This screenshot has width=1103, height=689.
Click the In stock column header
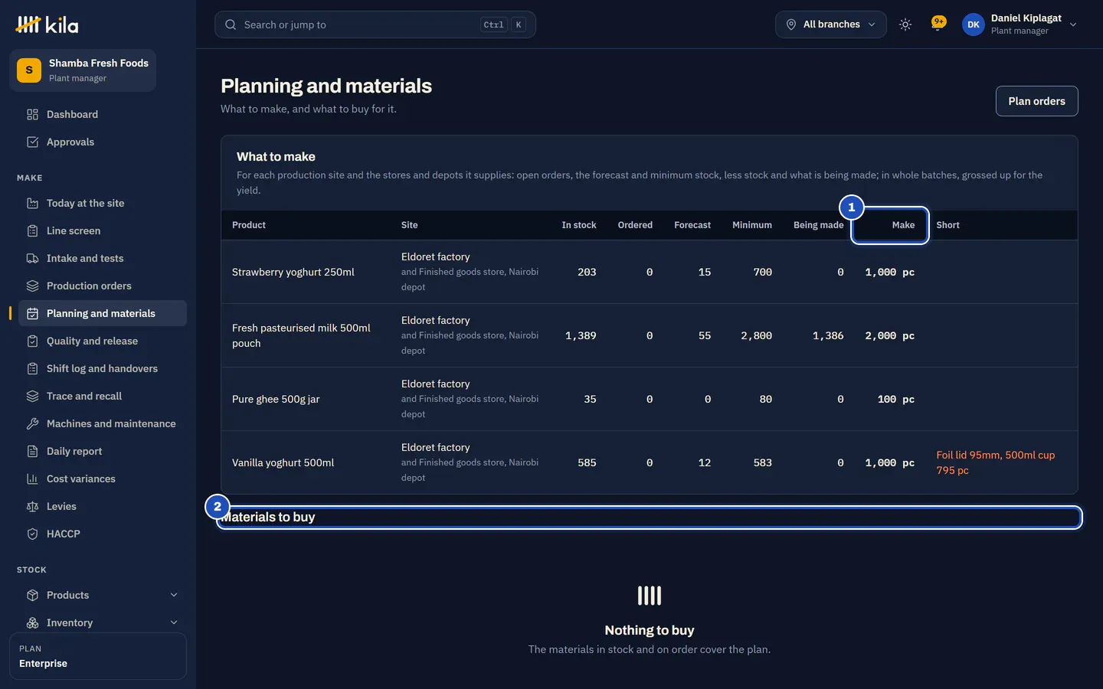(579, 225)
